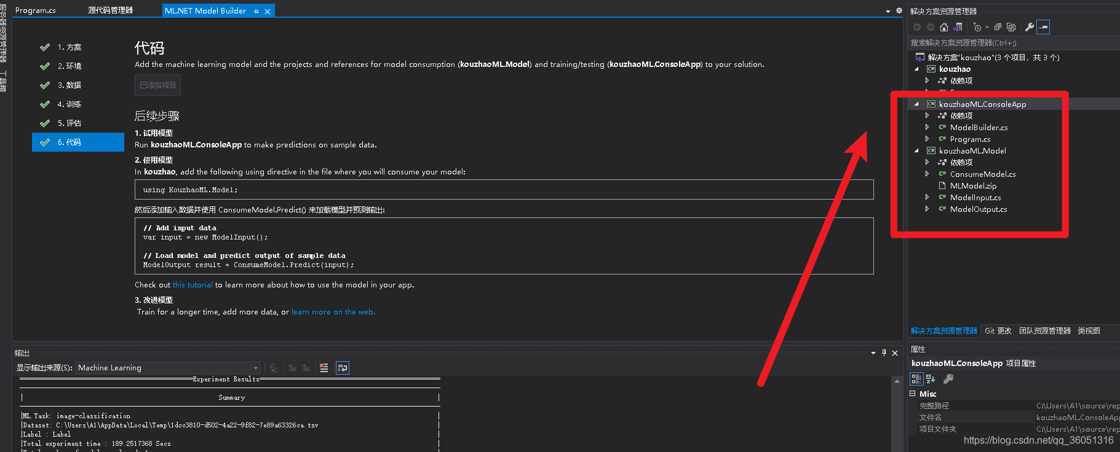Expand ConsoleApp's 依赖项 node
Image resolution: width=1120 pixels, height=452 pixels.
pos(927,115)
